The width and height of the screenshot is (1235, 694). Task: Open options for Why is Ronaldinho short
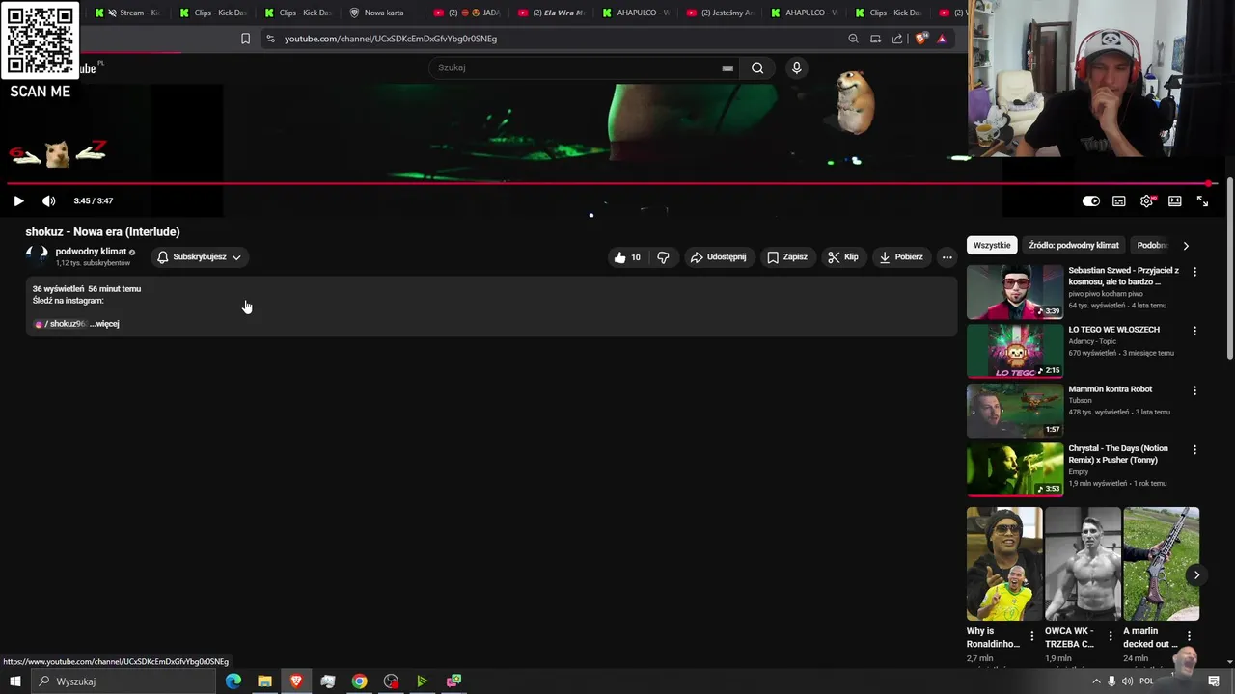[x=1031, y=637]
